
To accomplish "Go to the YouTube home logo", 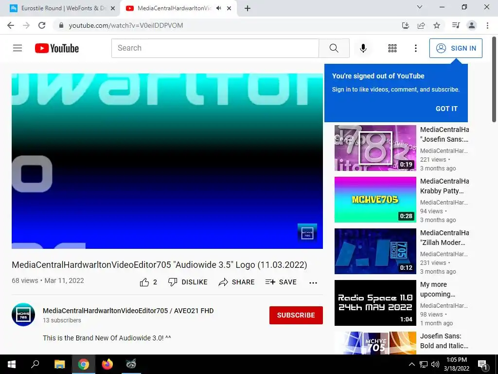I will coord(57,48).
